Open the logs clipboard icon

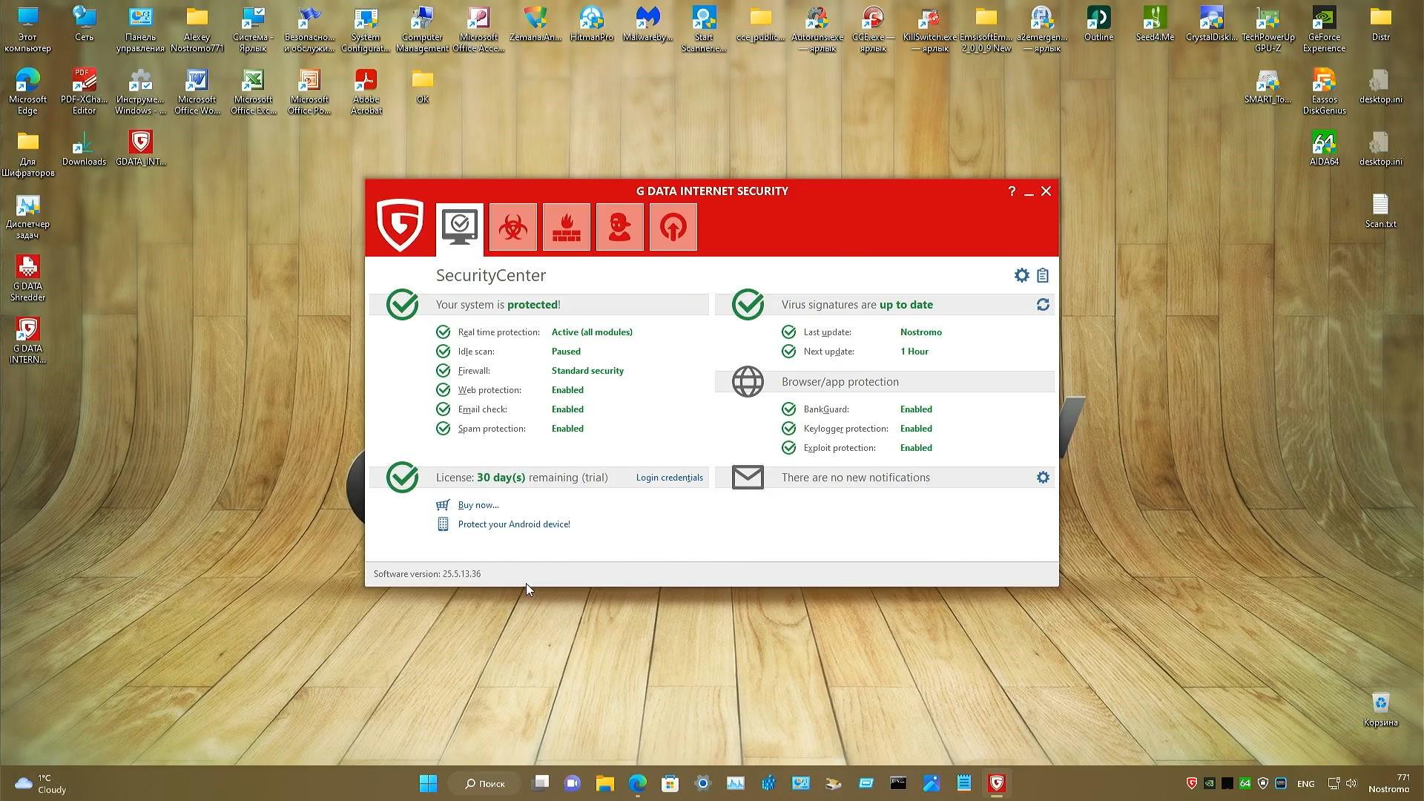(x=1043, y=275)
